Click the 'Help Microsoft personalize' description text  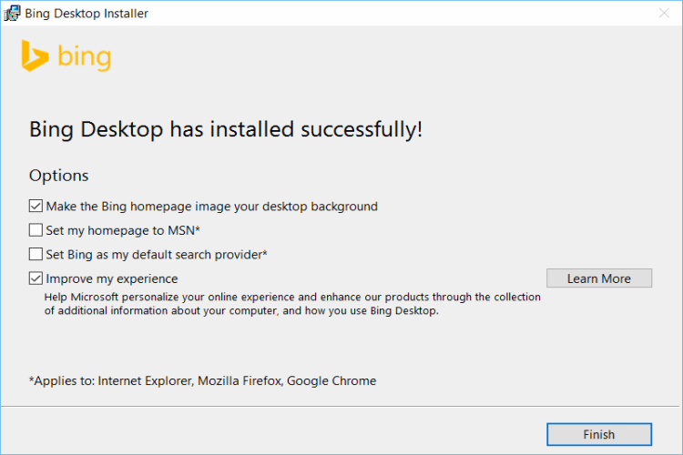click(x=292, y=303)
